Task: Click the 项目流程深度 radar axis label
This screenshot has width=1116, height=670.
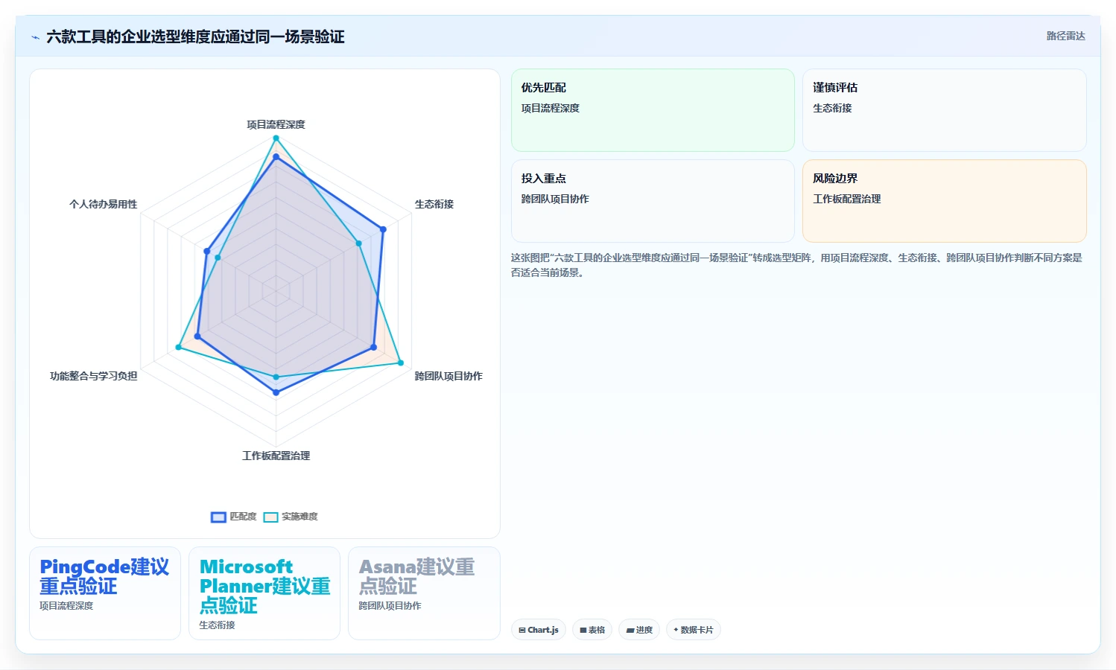Action: (276, 124)
